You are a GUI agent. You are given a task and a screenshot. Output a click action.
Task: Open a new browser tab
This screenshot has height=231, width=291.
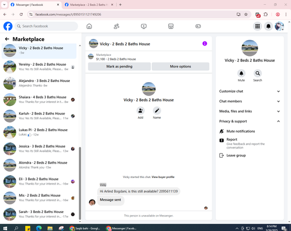120,5
